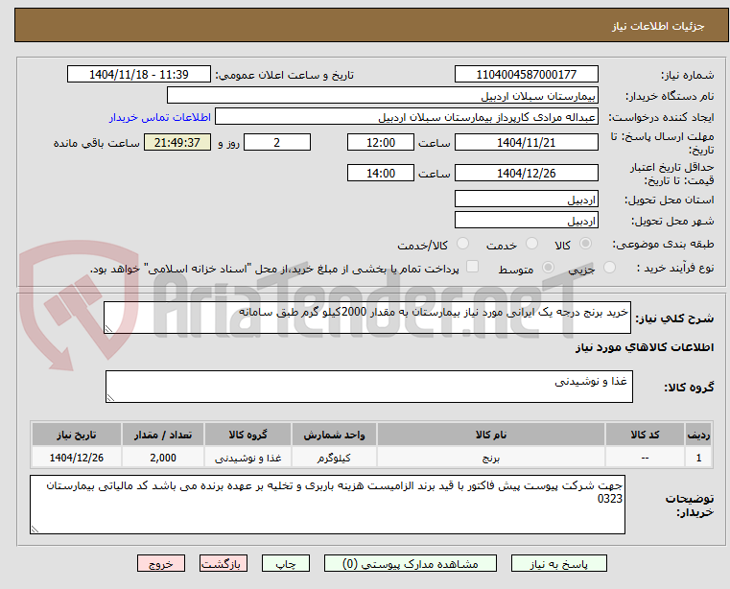Click the remaining days field showing 2

click(x=277, y=143)
